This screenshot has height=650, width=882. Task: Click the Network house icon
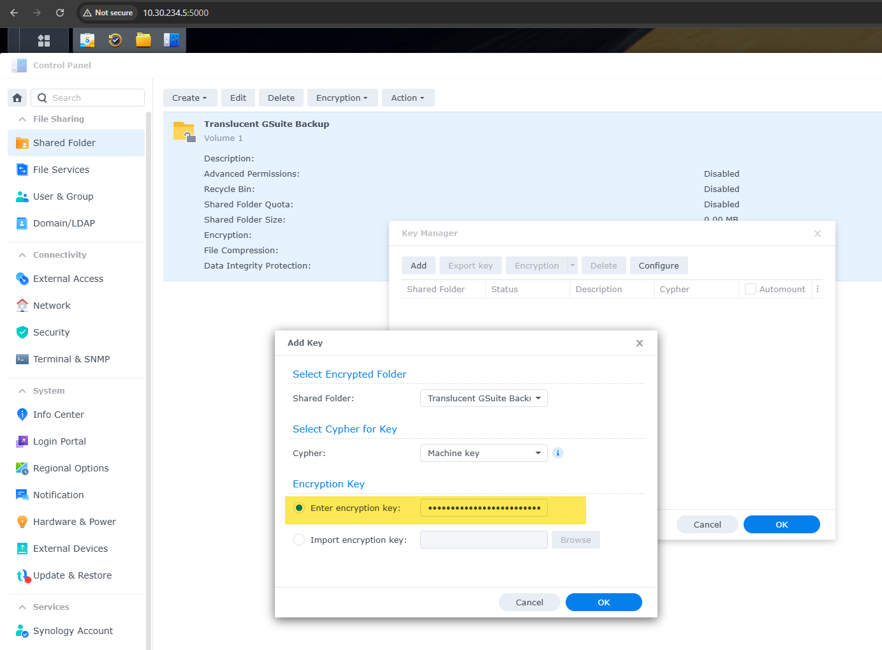point(22,306)
